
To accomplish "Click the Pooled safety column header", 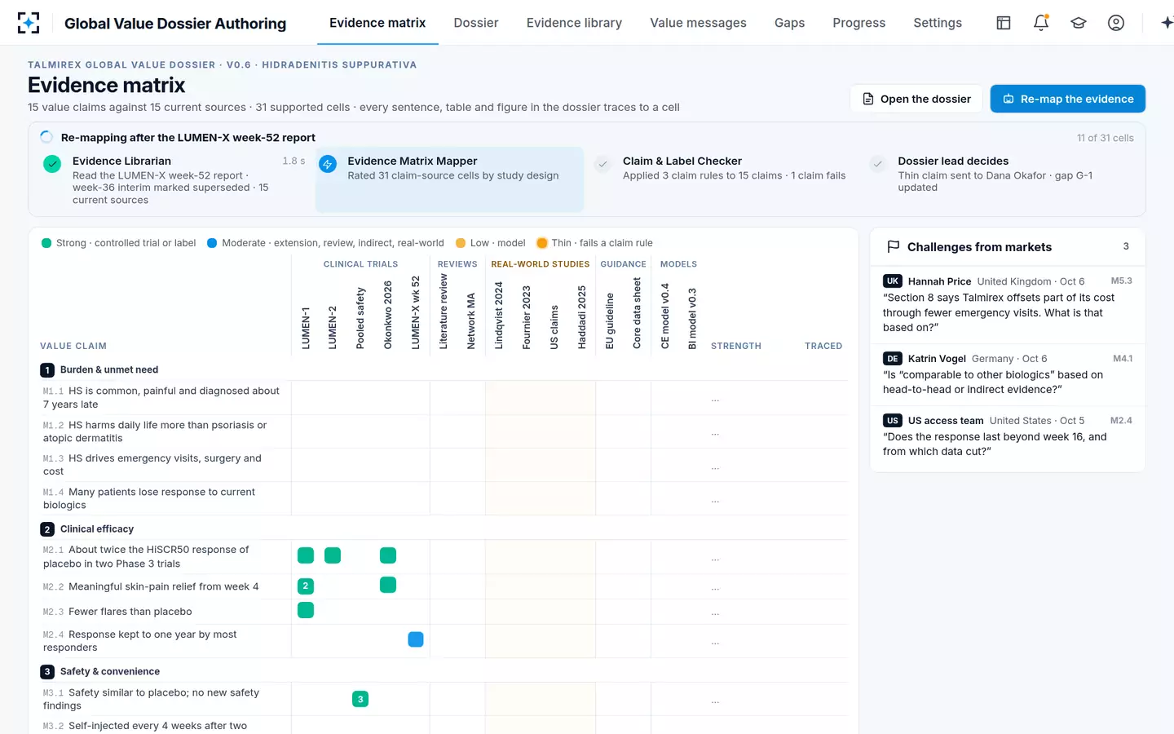I will 360,318.
